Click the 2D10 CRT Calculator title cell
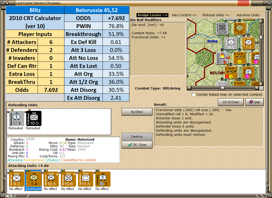272x198 pixels. pyautogui.click(x=35, y=22)
